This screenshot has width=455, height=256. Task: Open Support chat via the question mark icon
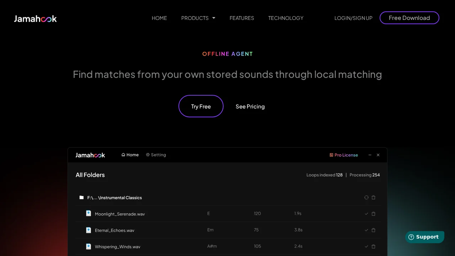411,237
